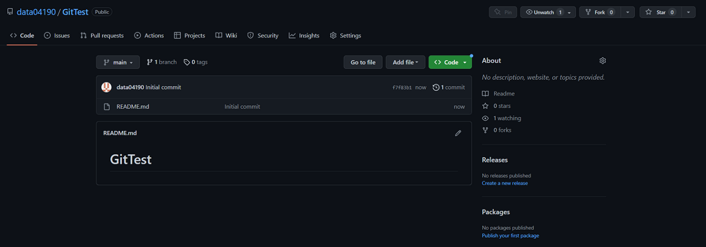Click the timestamp now beside commit hash
Image resolution: width=706 pixels, height=247 pixels.
[421, 87]
